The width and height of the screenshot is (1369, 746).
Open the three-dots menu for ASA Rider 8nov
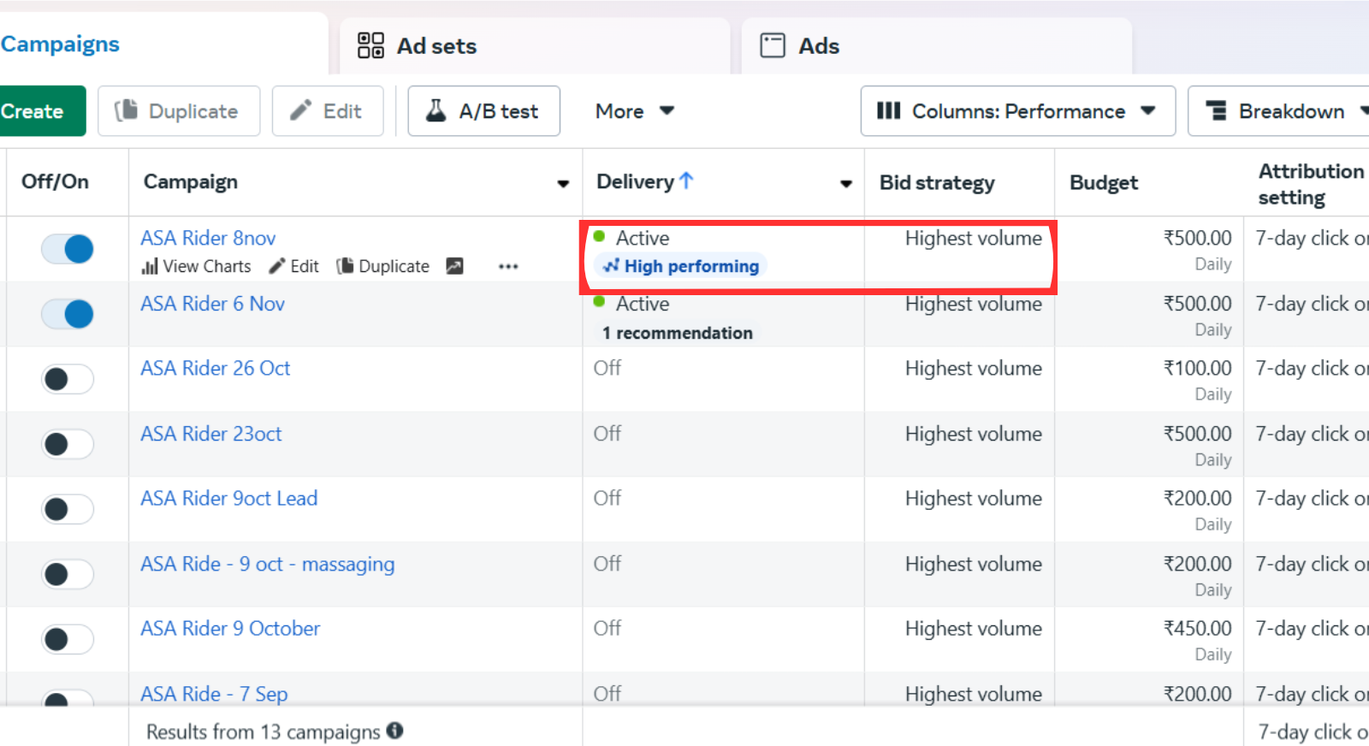[508, 267]
